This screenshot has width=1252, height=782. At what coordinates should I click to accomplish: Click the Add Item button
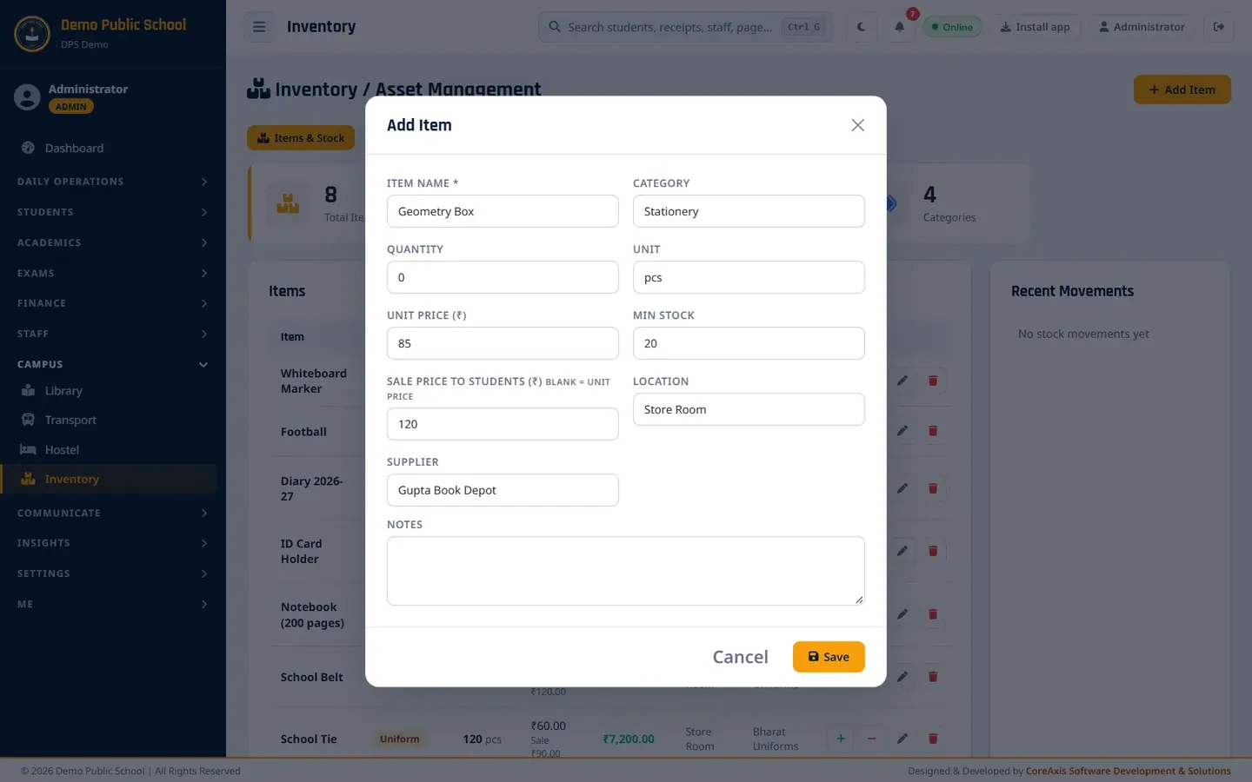(1182, 89)
